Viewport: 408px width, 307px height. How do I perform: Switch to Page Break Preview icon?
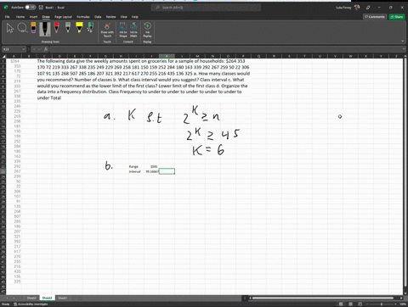coord(360,304)
